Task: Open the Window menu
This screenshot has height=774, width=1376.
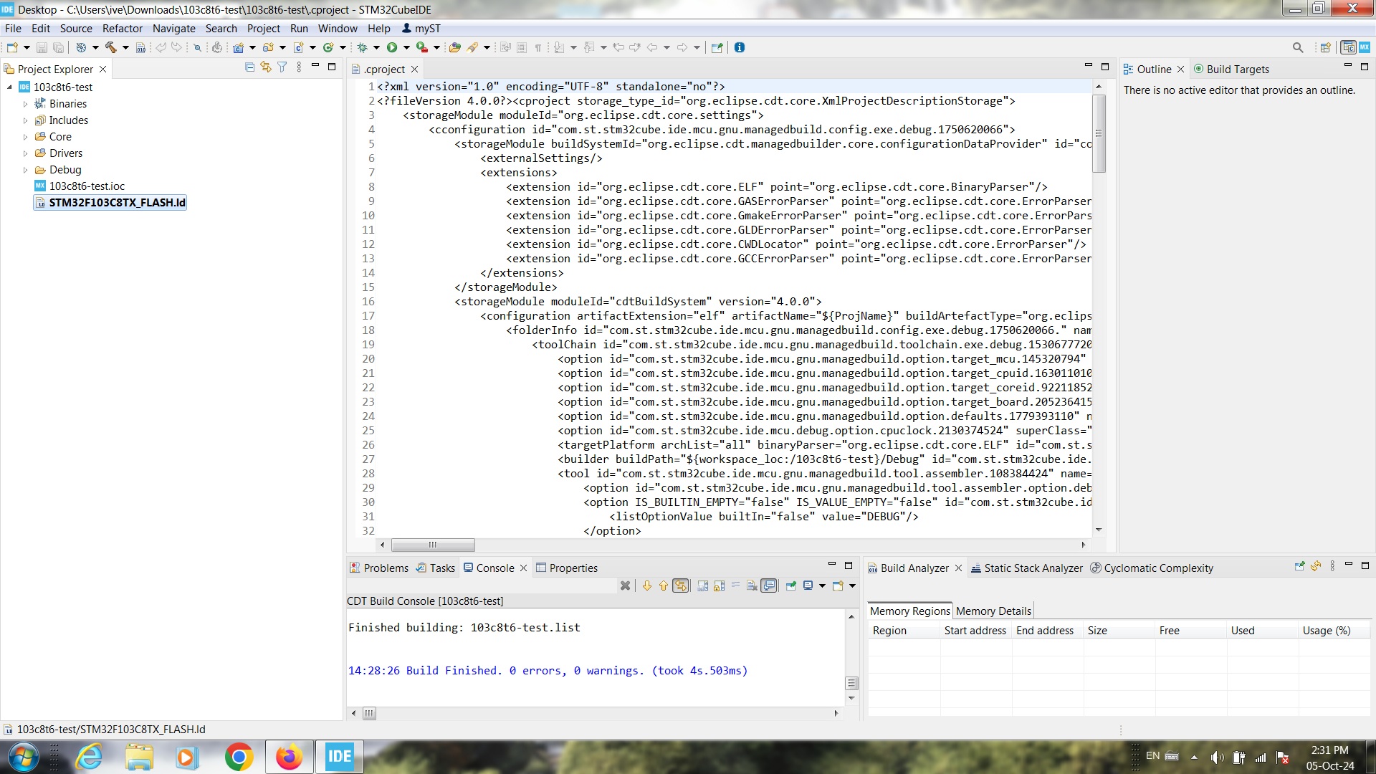Action: (x=338, y=29)
